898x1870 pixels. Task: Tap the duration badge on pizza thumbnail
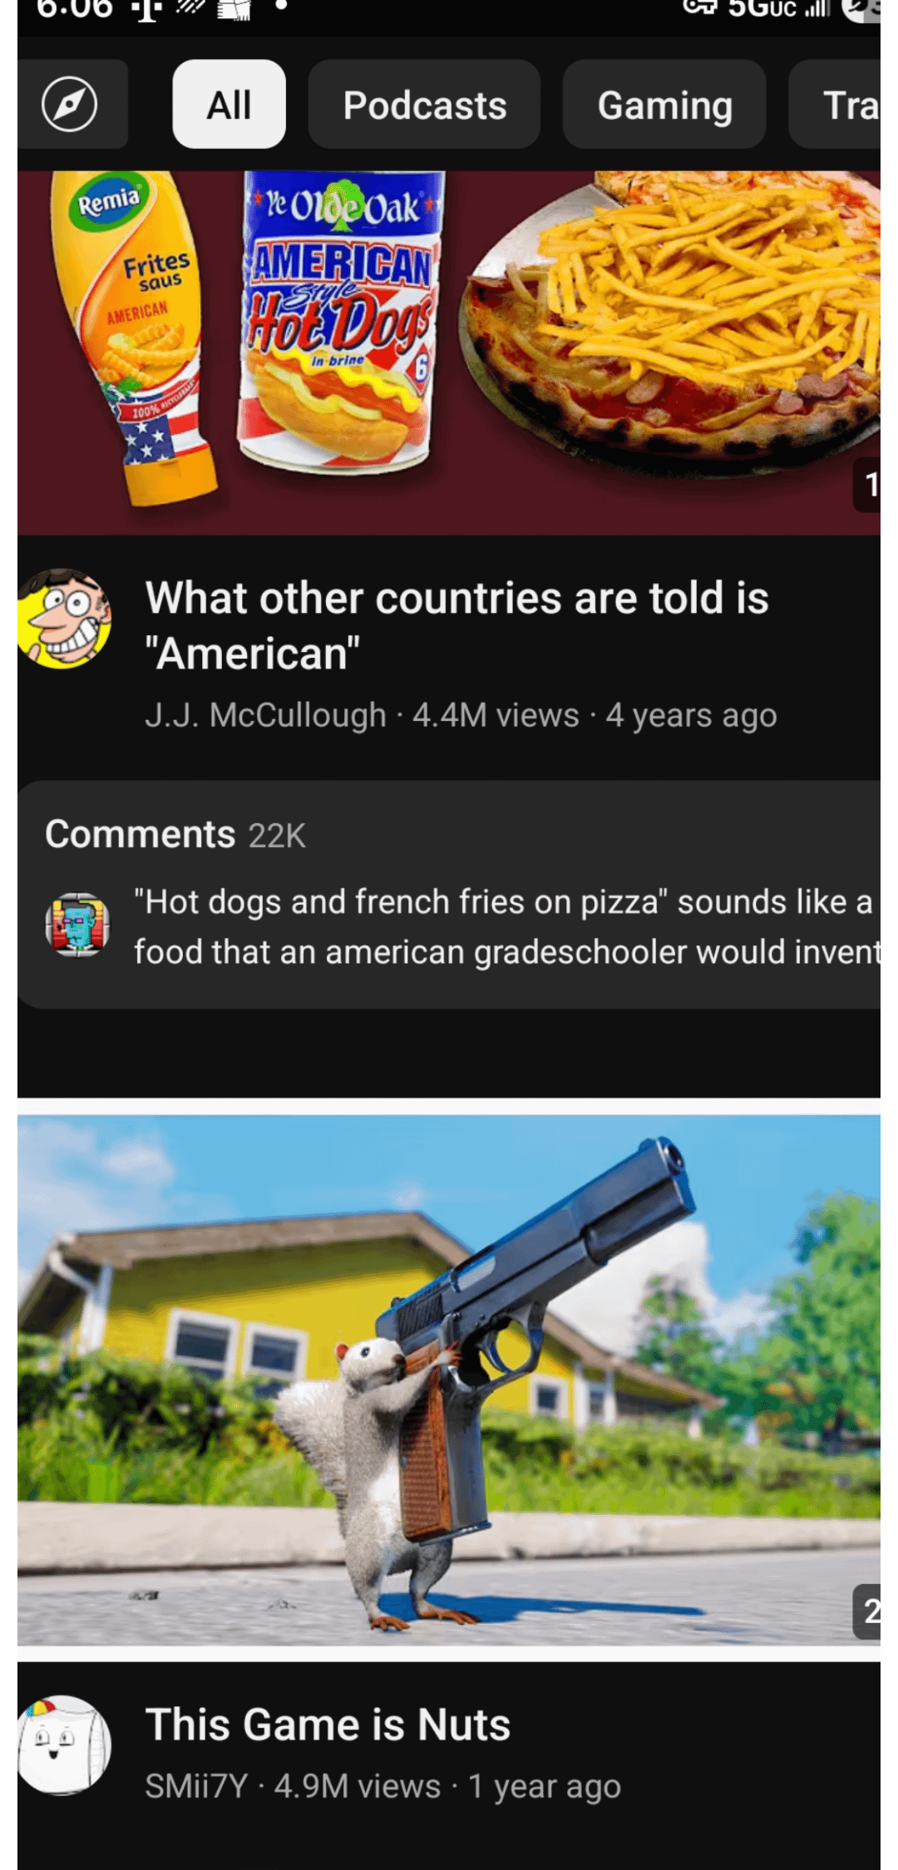tap(866, 484)
